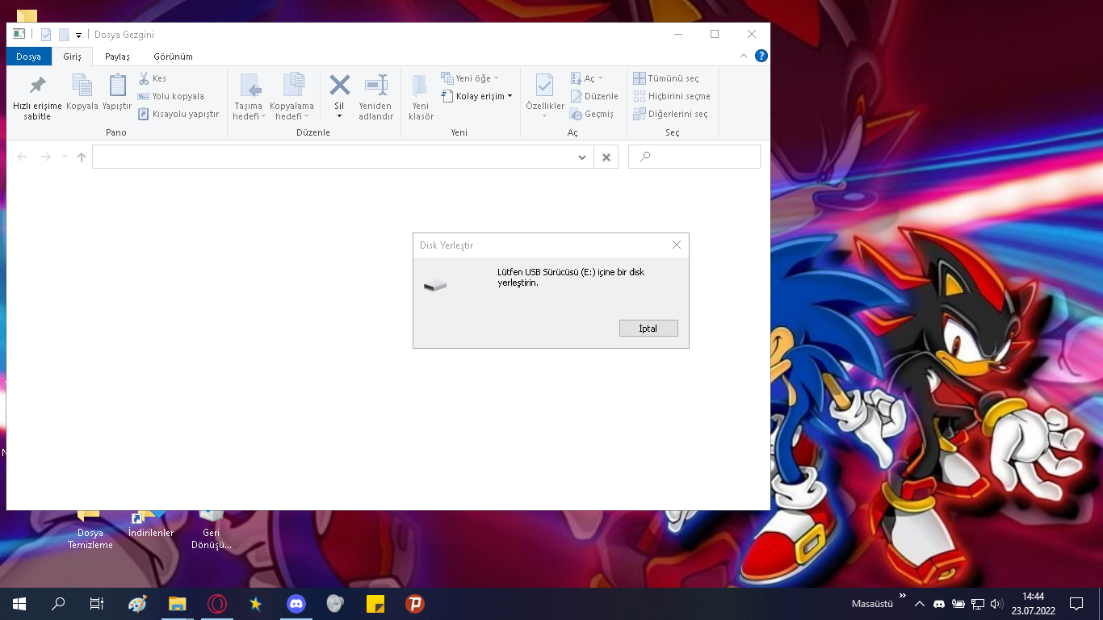Close the Disk Yerleştir dialog
This screenshot has width=1103, height=620.
pyautogui.click(x=677, y=245)
